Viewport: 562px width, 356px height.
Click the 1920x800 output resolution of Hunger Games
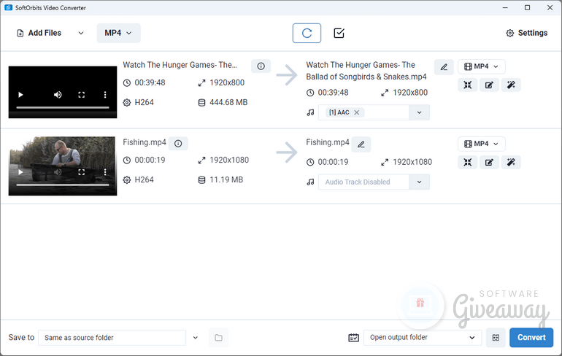coord(410,93)
